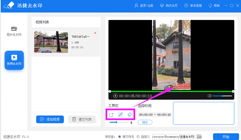
Task: Open 图片去水印 image watermark removal
Action: 14,31
